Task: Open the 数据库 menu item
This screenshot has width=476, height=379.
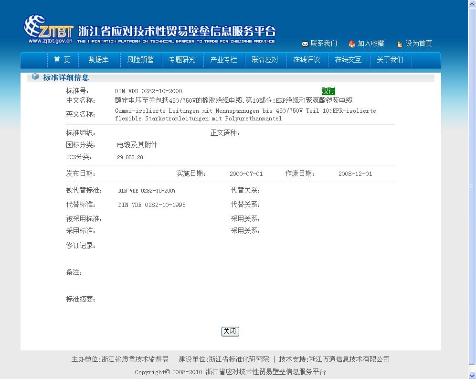Action: click(x=98, y=60)
